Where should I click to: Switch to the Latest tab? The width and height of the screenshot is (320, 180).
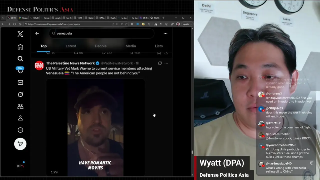pyautogui.click(x=71, y=46)
